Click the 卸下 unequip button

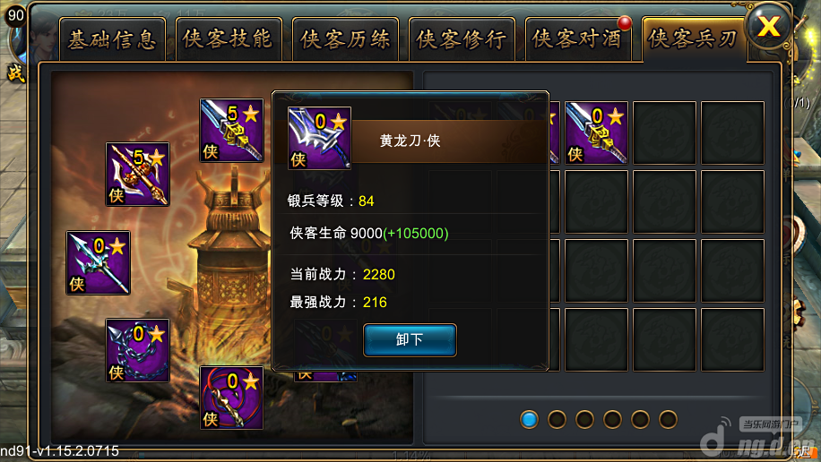(410, 340)
